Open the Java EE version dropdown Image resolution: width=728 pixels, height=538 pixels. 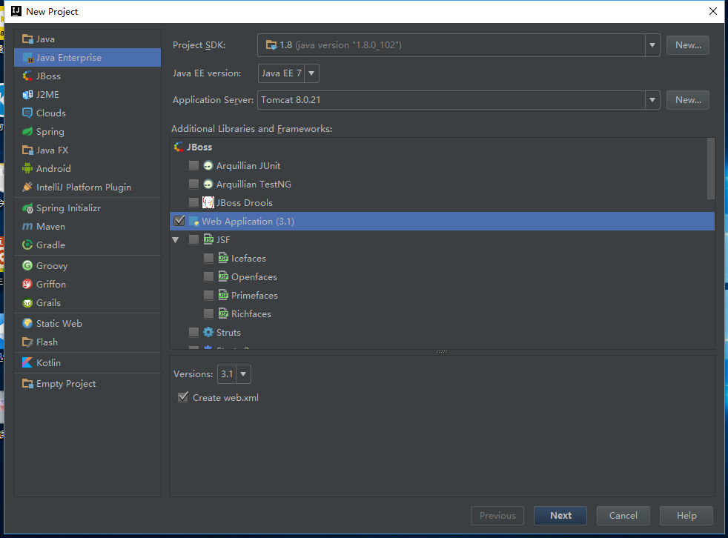(311, 73)
